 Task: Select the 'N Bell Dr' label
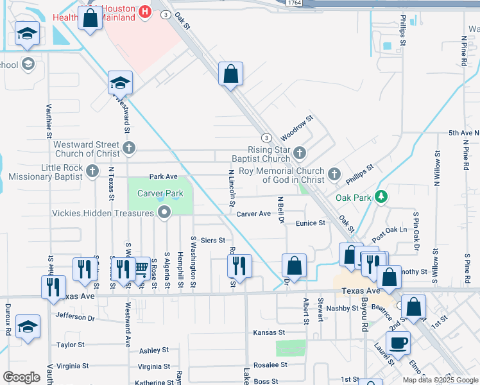coord(280,210)
